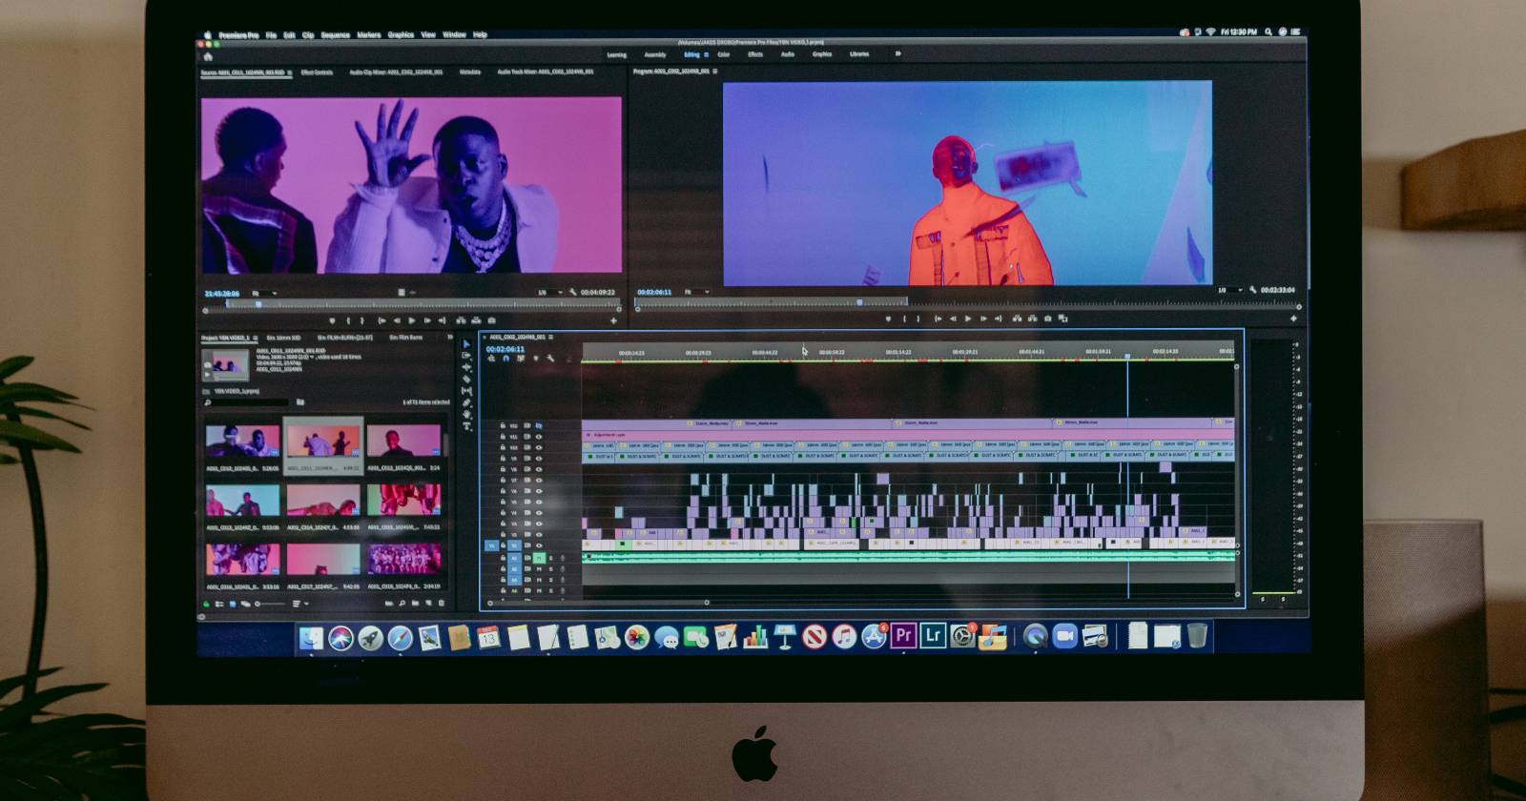Open the Timeline sequence panel menu

[551, 337]
